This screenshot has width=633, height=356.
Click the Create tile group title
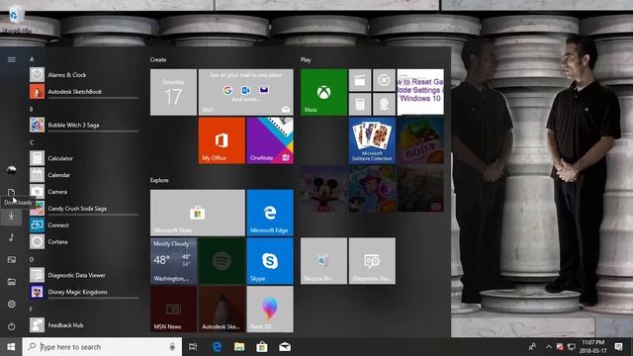click(158, 59)
